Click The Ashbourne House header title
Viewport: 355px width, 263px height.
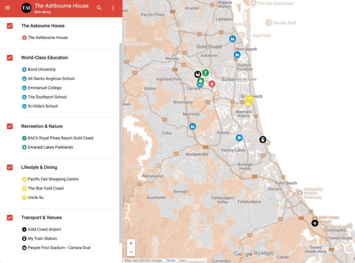(62, 6)
